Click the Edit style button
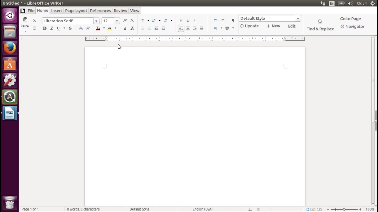Viewport: 378px width, 212px height. 292,26
